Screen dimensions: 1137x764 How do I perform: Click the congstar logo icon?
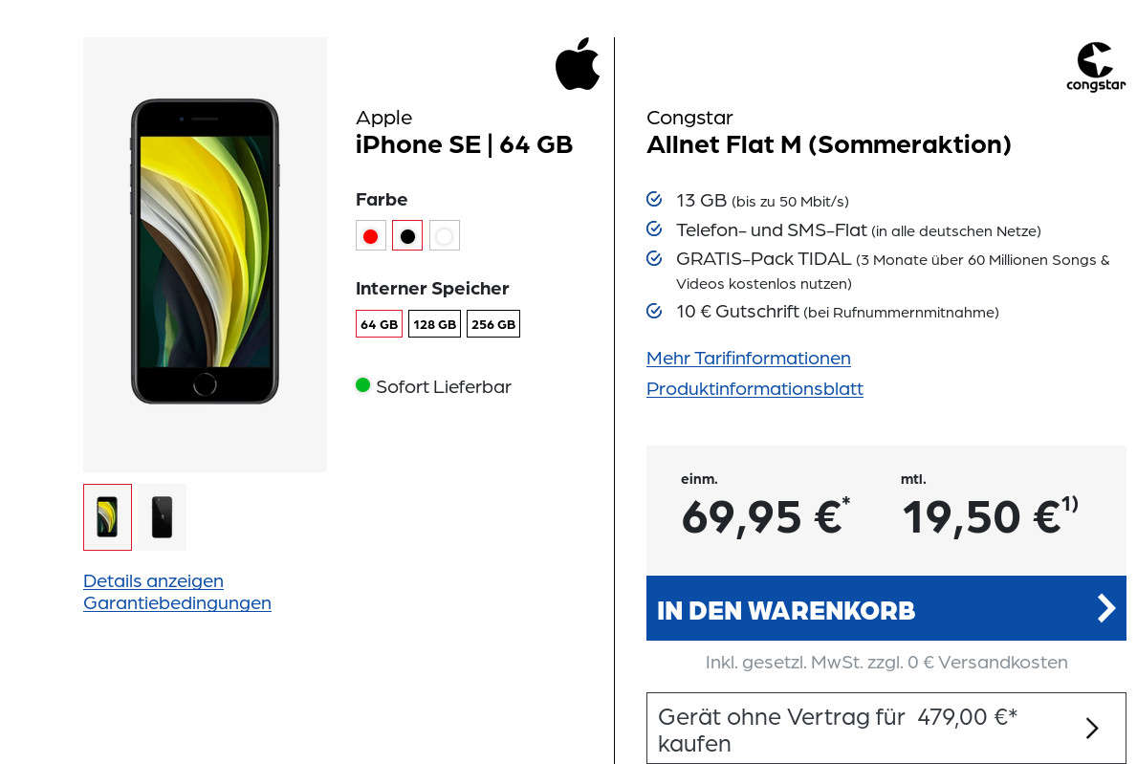(x=1096, y=66)
